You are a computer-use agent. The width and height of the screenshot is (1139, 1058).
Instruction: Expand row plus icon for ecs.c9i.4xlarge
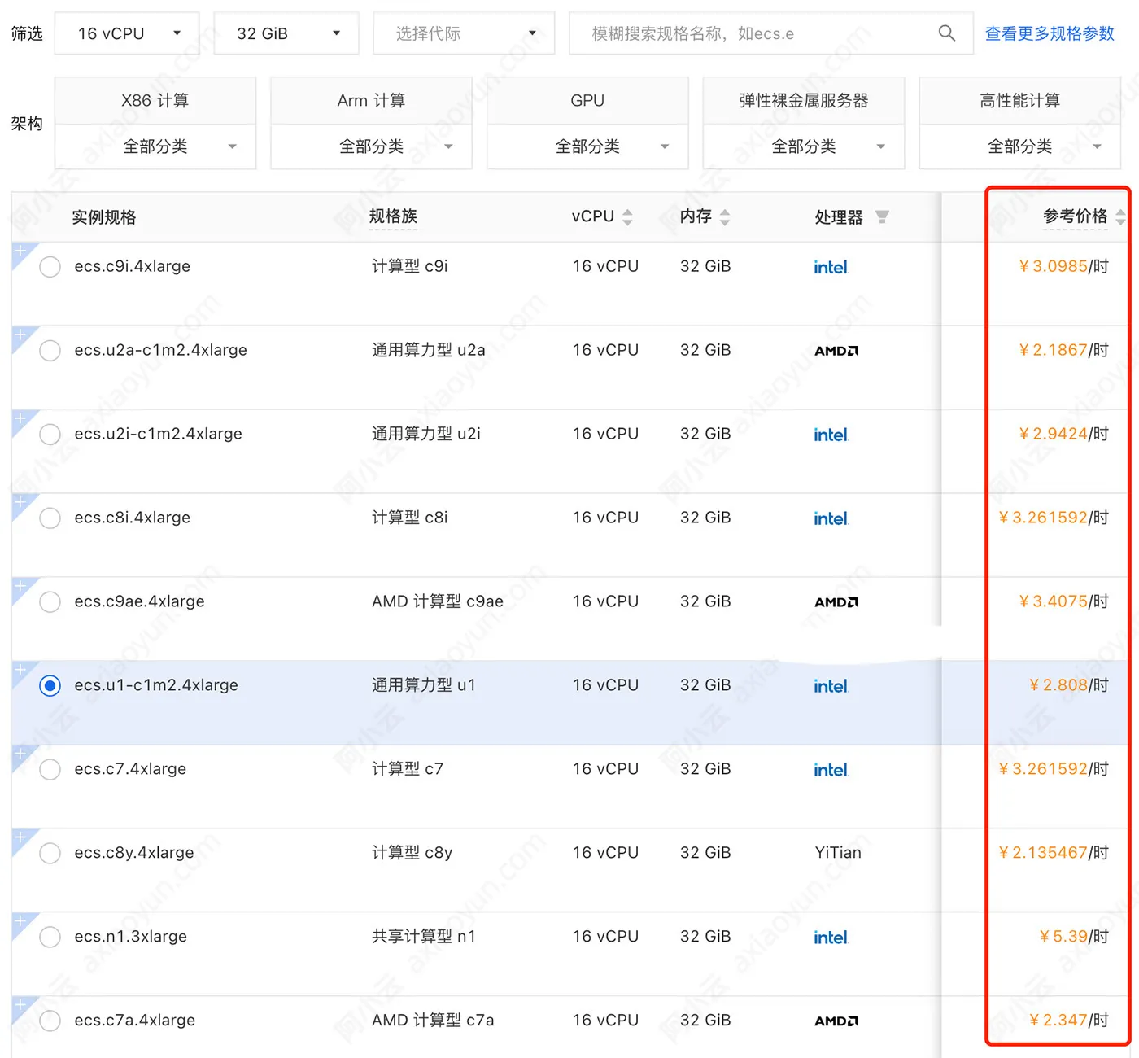(x=20, y=251)
